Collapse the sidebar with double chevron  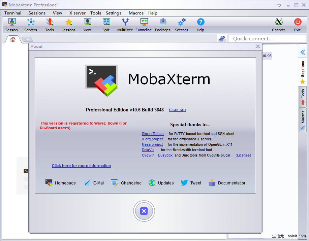pyautogui.click(x=303, y=52)
